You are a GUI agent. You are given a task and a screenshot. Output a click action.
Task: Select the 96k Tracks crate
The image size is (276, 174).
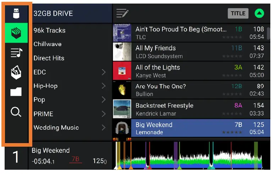[x=49, y=31]
